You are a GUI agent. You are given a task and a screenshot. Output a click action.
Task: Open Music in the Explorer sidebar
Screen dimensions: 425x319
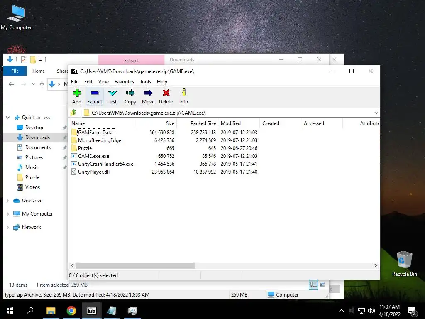[x=32, y=167]
